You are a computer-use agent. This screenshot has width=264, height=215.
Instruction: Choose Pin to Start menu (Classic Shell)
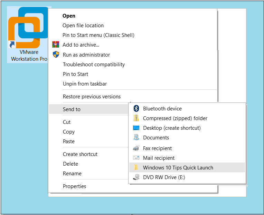pyautogui.click(x=133, y=35)
